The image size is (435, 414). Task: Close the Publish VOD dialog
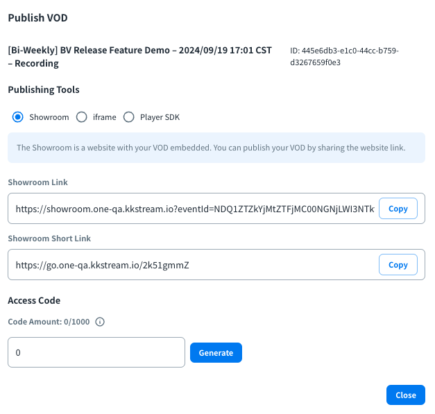point(405,395)
